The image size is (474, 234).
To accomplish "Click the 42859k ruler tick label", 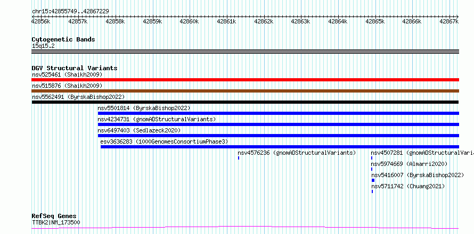I will pyautogui.click(x=152, y=21).
